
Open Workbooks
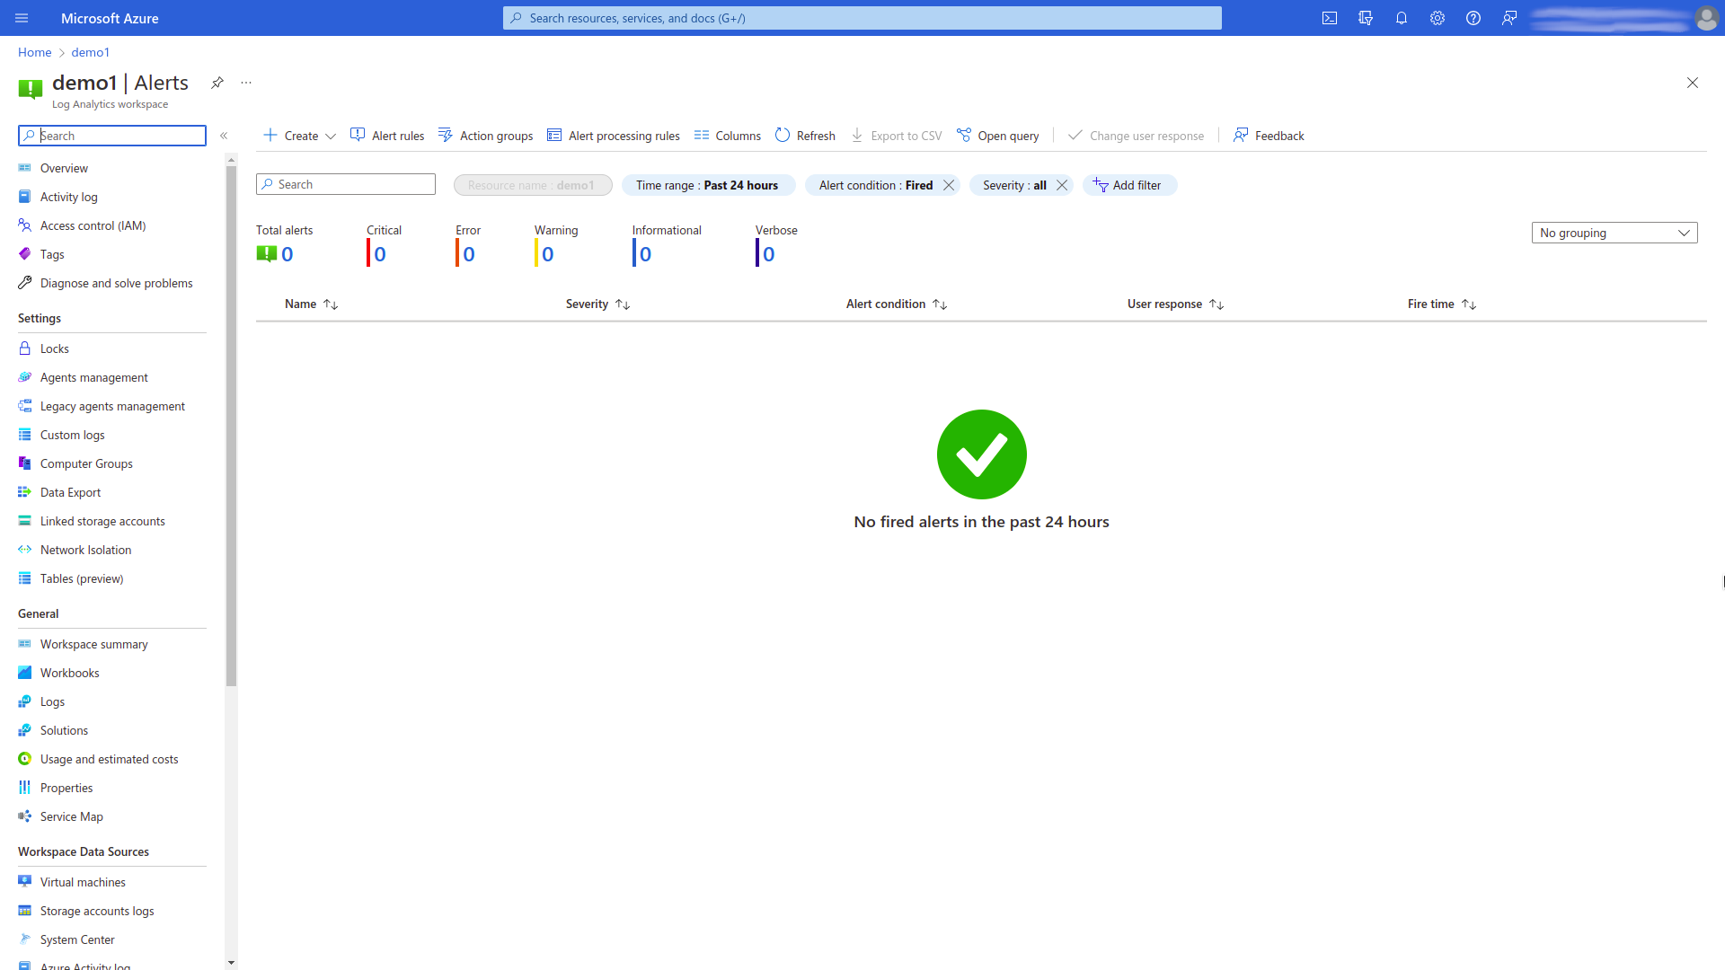tap(112, 673)
